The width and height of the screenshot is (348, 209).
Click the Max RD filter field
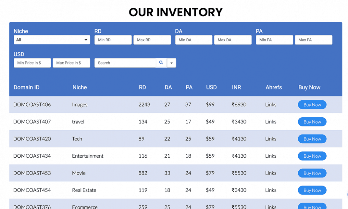152,40
